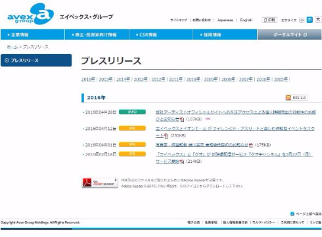The height and width of the screenshot is (237, 322).
Task: Click the ページ上部へ戻る link
Action: [x=308, y=214]
